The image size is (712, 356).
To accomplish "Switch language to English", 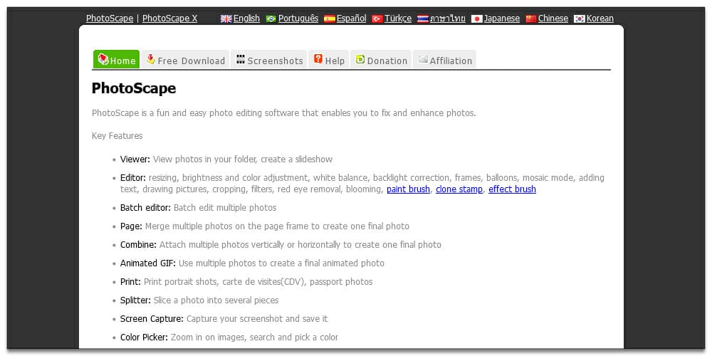I will [x=246, y=19].
